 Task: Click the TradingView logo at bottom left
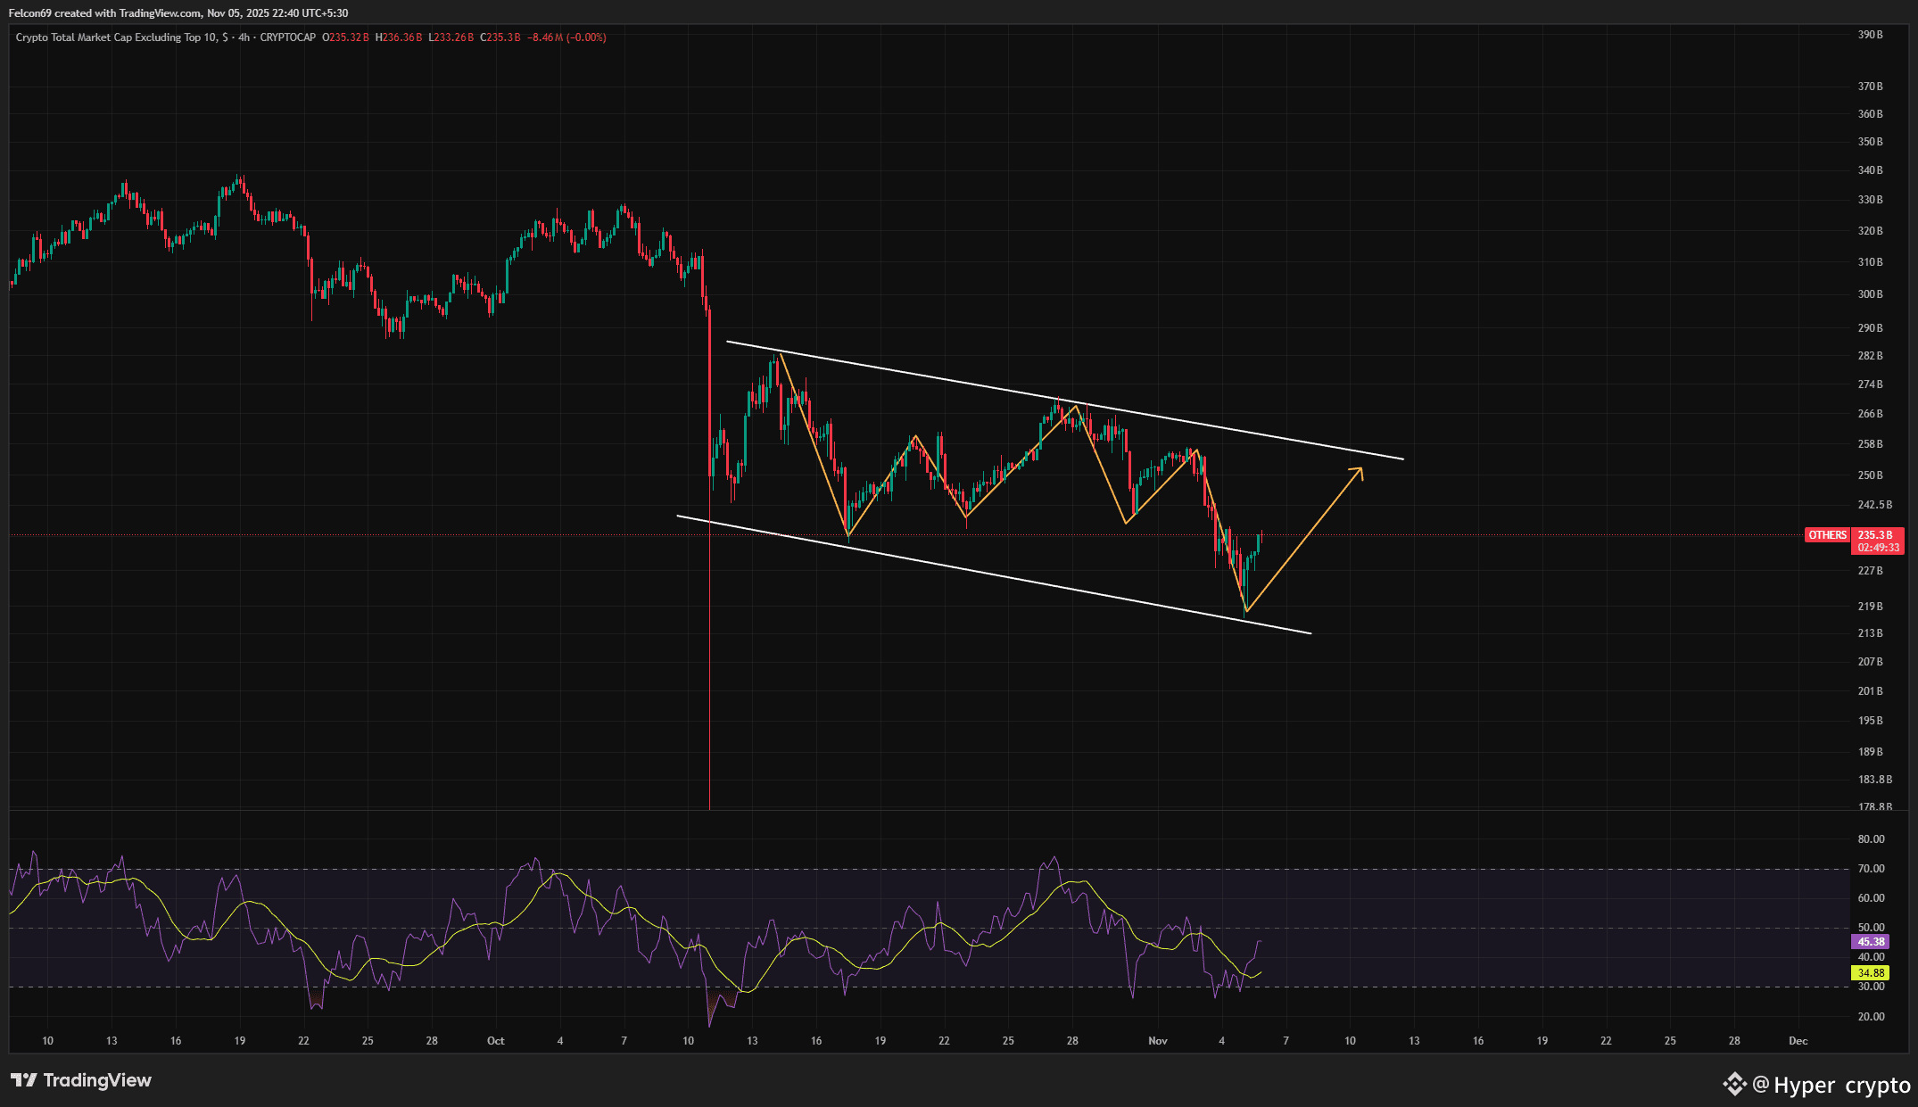[x=80, y=1080]
